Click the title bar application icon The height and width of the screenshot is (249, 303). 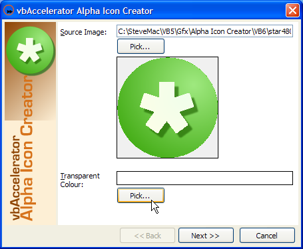[x=9, y=11]
